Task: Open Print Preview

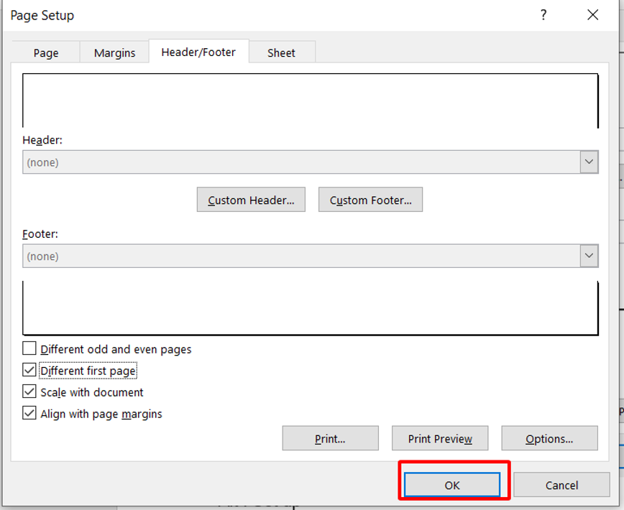Action: (439, 438)
